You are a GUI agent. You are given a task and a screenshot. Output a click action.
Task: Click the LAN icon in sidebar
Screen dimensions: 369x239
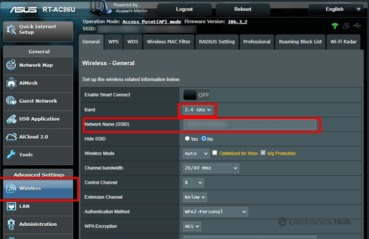click(11, 207)
